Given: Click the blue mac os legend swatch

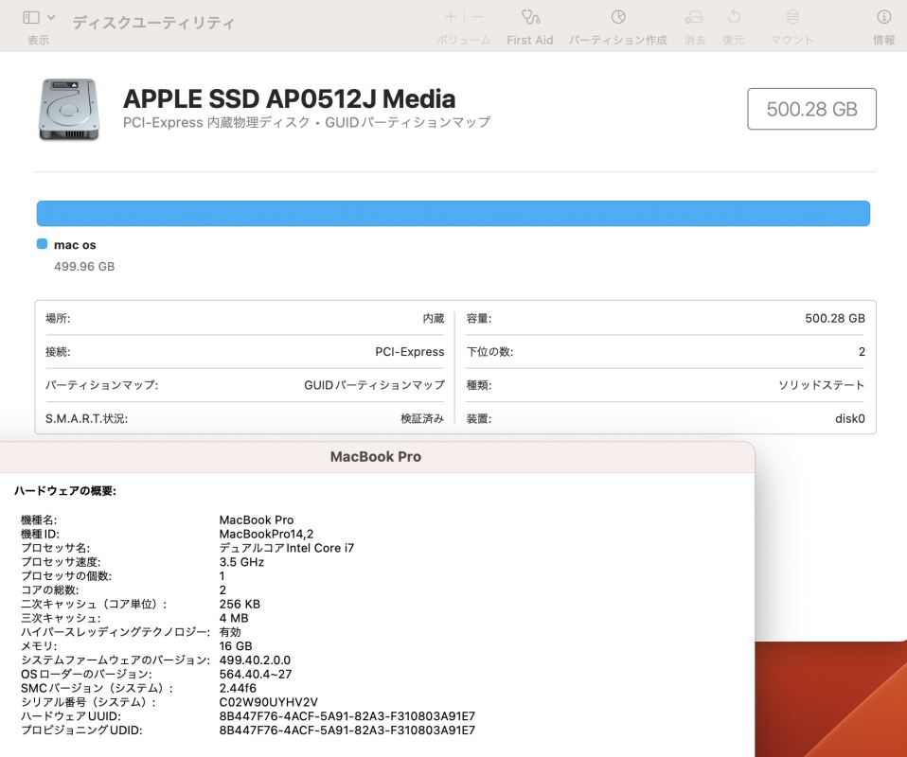Looking at the screenshot, I should pyautogui.click(x=42, y=244).
